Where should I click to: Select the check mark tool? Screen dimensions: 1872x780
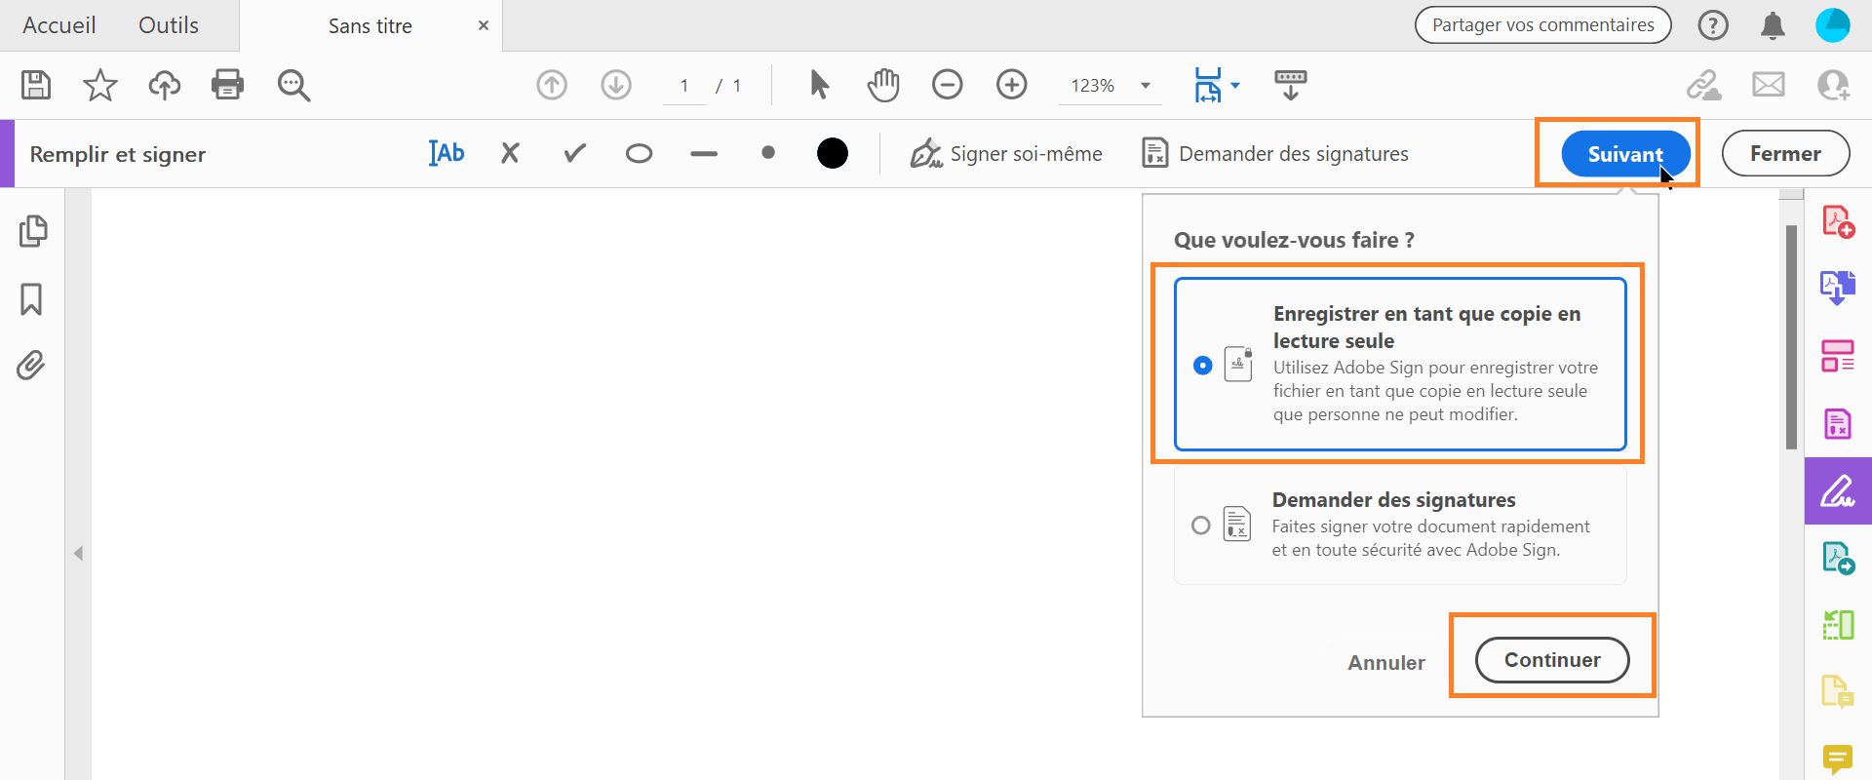(575, 153)
